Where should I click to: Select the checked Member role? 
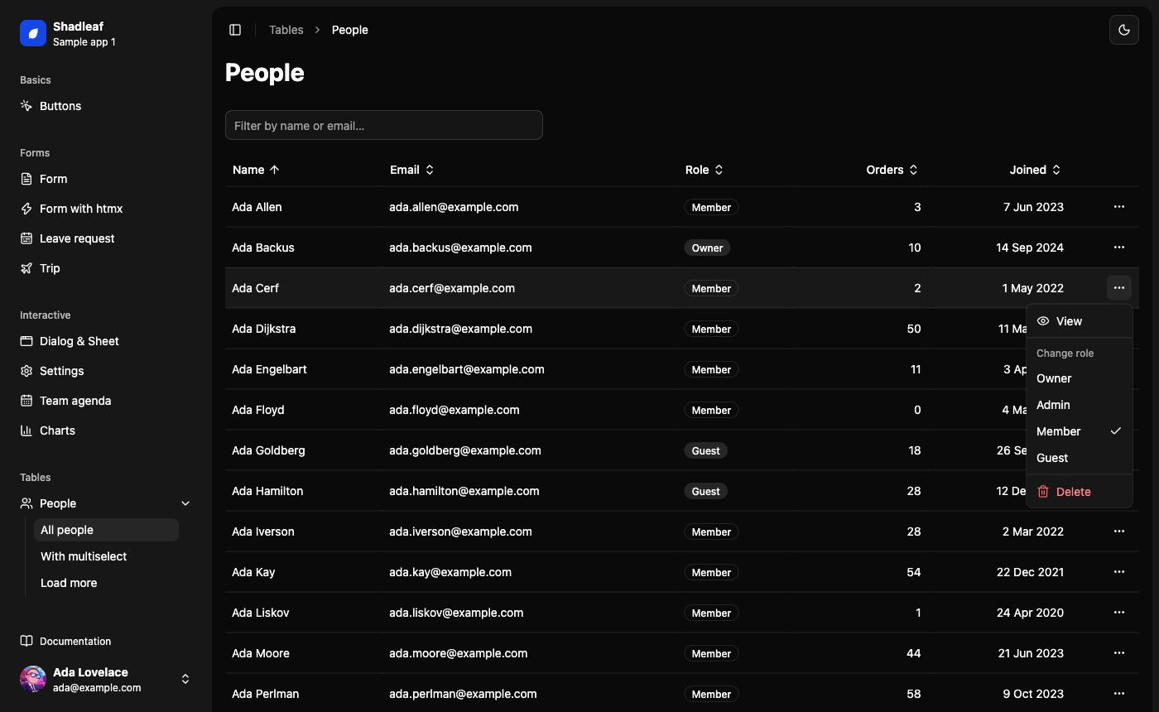point(1080,431)
